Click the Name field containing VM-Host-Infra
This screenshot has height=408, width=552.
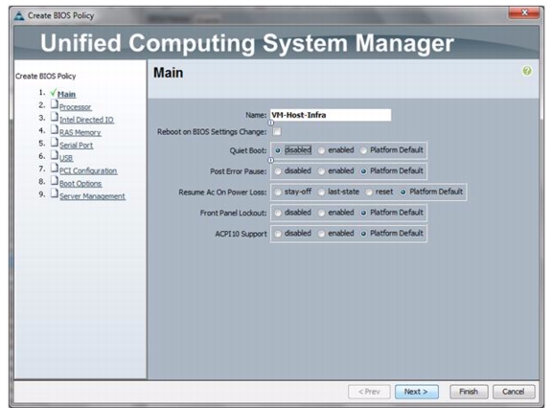(331, 115)
